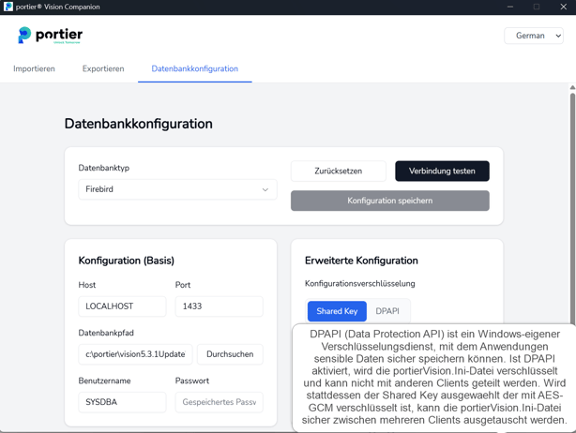Viewport: 576px width, 433px height.
Task: Click the Datenbanktyp dropdown chevron arrow
Action: tap(265, 189)
